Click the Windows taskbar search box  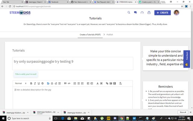[x=29, y=118]
